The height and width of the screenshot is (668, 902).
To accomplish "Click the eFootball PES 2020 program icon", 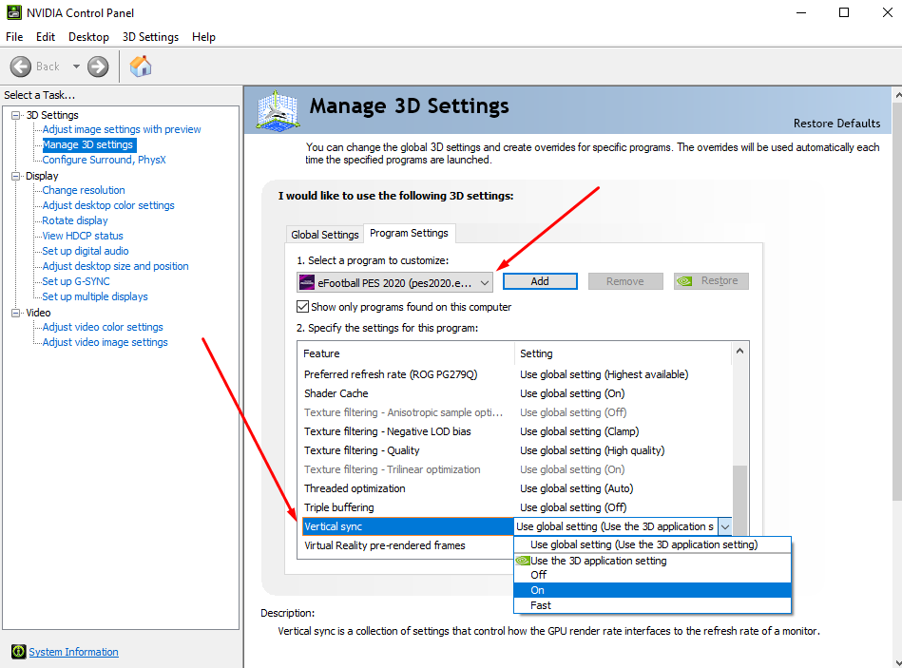I will tap(307, 282).
